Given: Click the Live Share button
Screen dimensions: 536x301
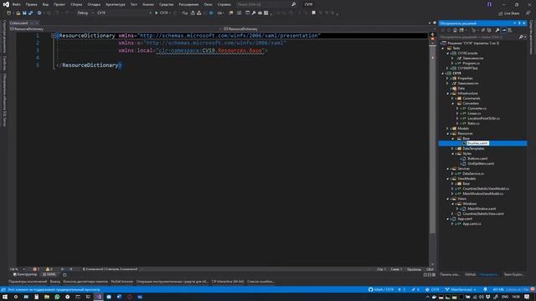Looking at the screenshot, I should coord(508,13).
